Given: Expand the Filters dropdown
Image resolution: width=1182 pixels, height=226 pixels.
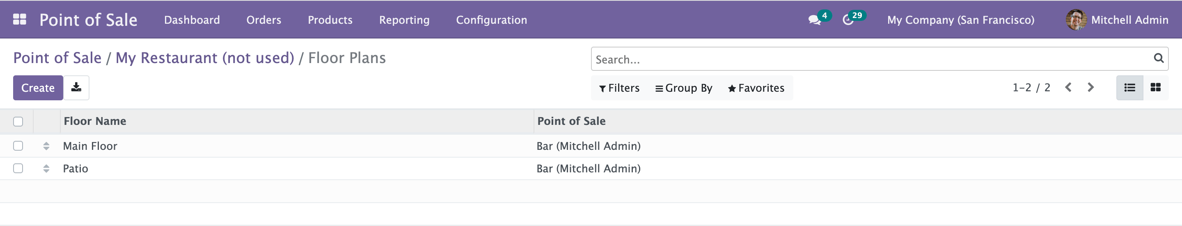Looking at the screenshot, I should point(619,88).
